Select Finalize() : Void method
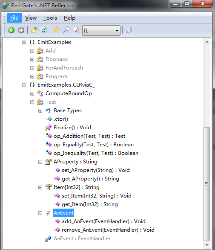Screen dimensions: 215x250 tap(72, 128)
